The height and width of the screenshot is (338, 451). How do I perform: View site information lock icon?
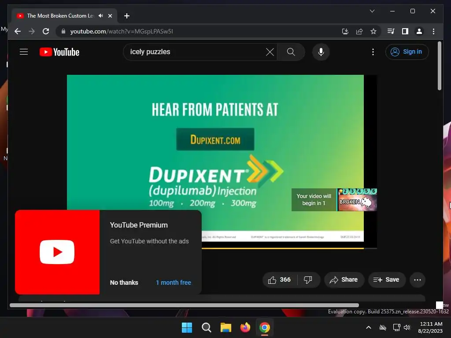pyautogui.click(x=63, y=31)
